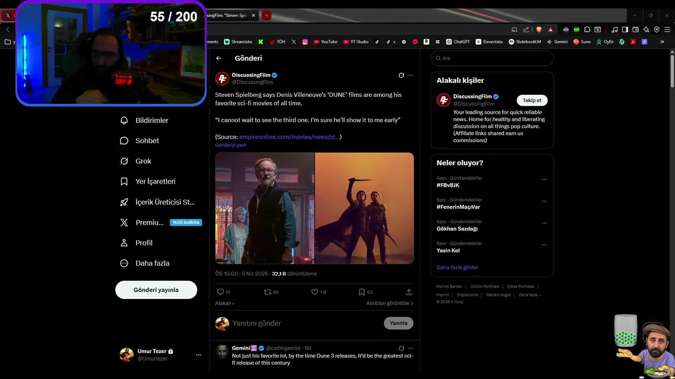Open the Streamlabs bookmark
Screen dimensions: 675x379
pyautogui.click(x=238, y=42)
